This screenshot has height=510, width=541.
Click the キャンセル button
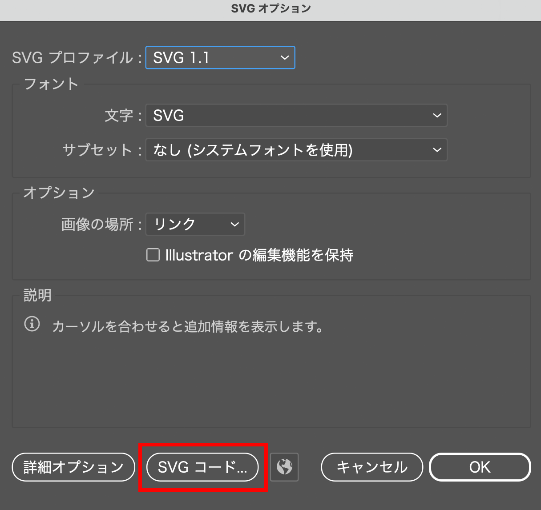(x=371, y=467)
